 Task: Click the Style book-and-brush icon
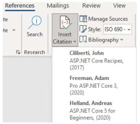pyautogui.click(x=83, y=29)
